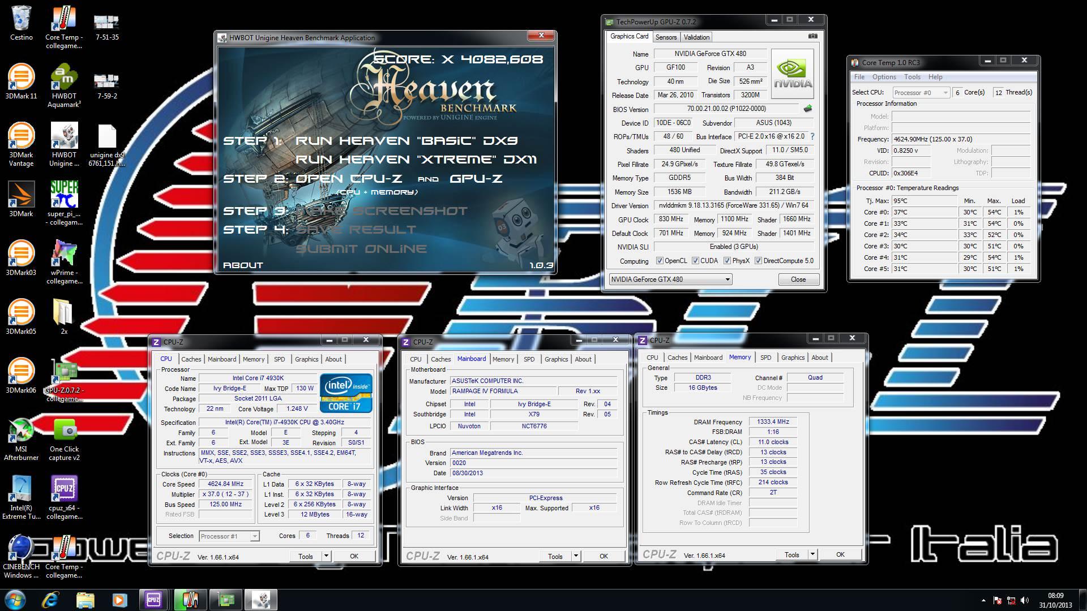Open the unigine dx9 file icon

pos(107,145)
